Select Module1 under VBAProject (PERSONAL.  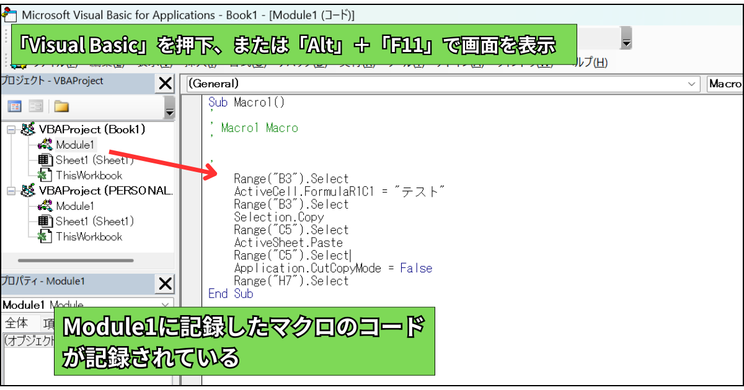[x=74, y=206]
